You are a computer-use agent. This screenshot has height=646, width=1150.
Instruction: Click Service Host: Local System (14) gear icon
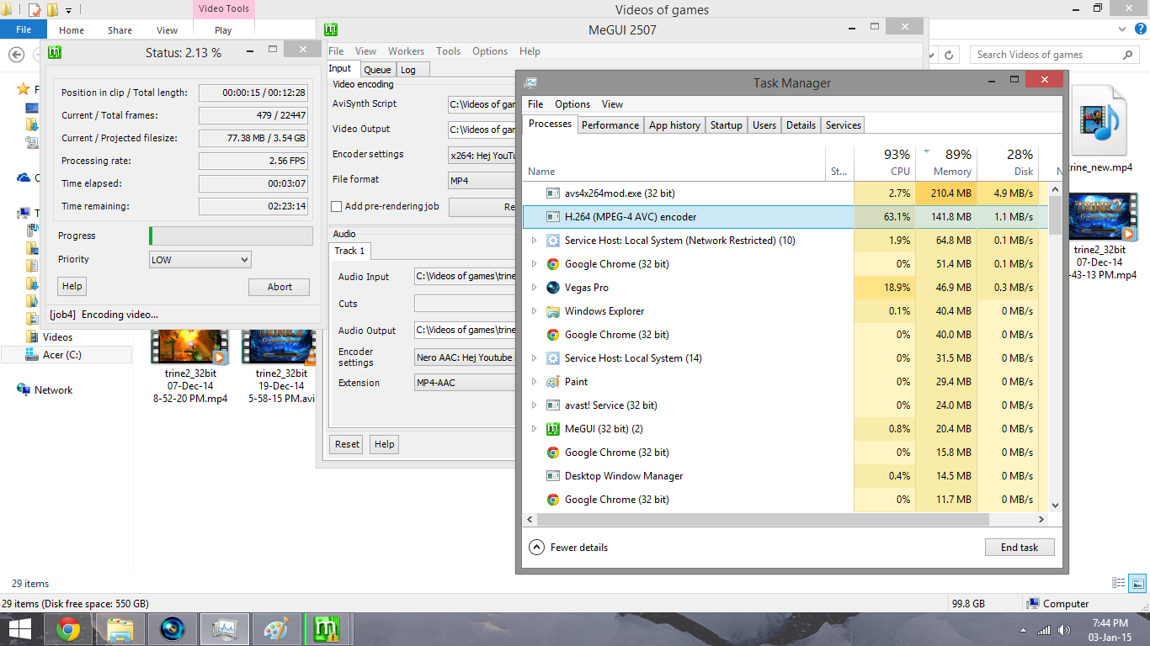(x=553, y=358)
